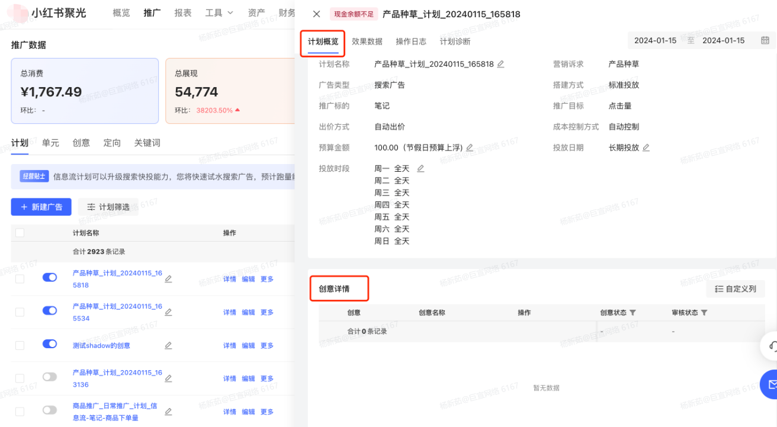
Task: Enable switch for 商品推广_日常推广 plan
Action: click(x=50, y=410)
